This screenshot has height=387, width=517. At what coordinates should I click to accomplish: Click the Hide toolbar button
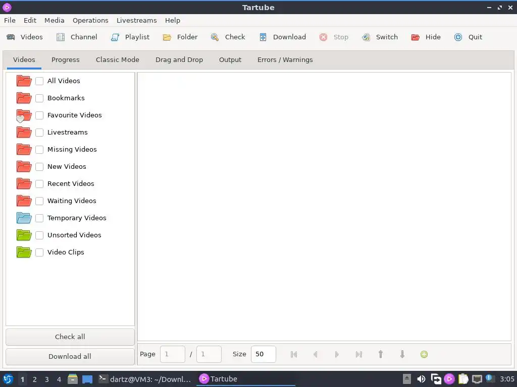(x=426, y=37)
